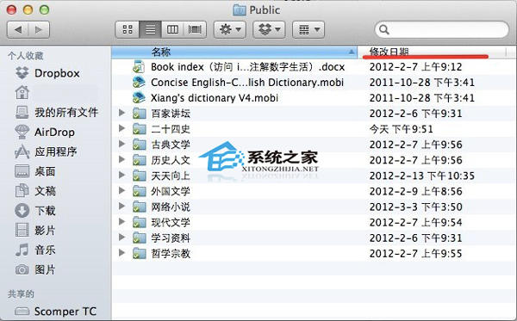Expand the 天天向上 folder
This screenshot has height=321, width=517.
(122, 176)
